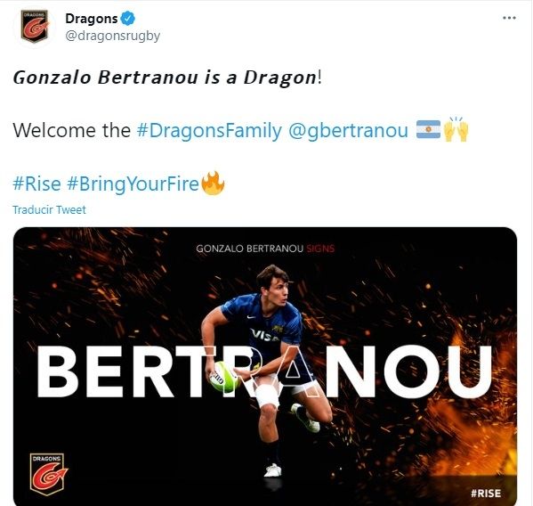Open the Dragons account name
The height and width of the screenshot is (506, 533).
click(x=91, y=19)
